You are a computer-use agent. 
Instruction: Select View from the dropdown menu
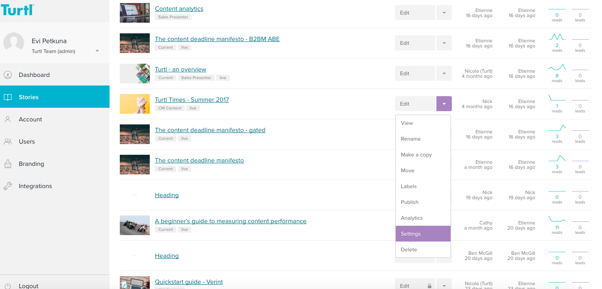(x=423, y=123)
